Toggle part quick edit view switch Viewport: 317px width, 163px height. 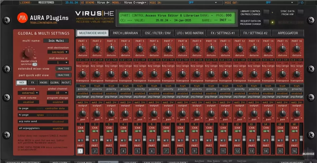pos(63,75)
